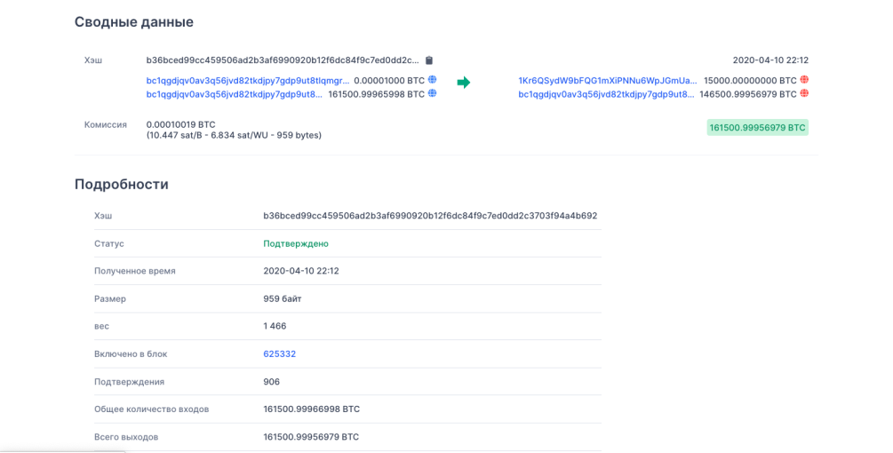893x453 pixels.
Task: Click weight value 1 466
Action: point(275,326)
